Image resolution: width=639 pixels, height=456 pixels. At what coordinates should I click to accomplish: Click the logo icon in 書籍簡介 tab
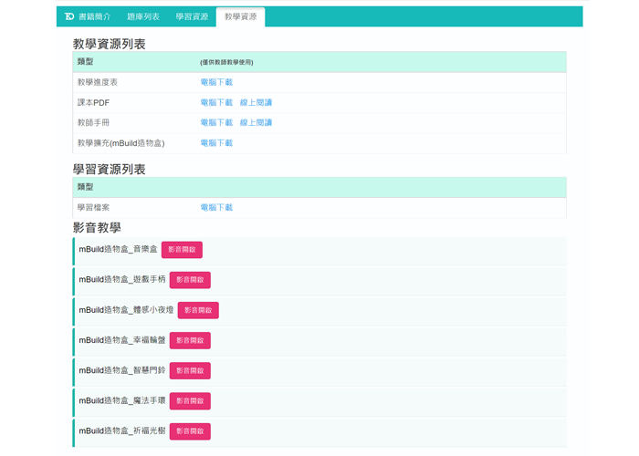[69, 16]
